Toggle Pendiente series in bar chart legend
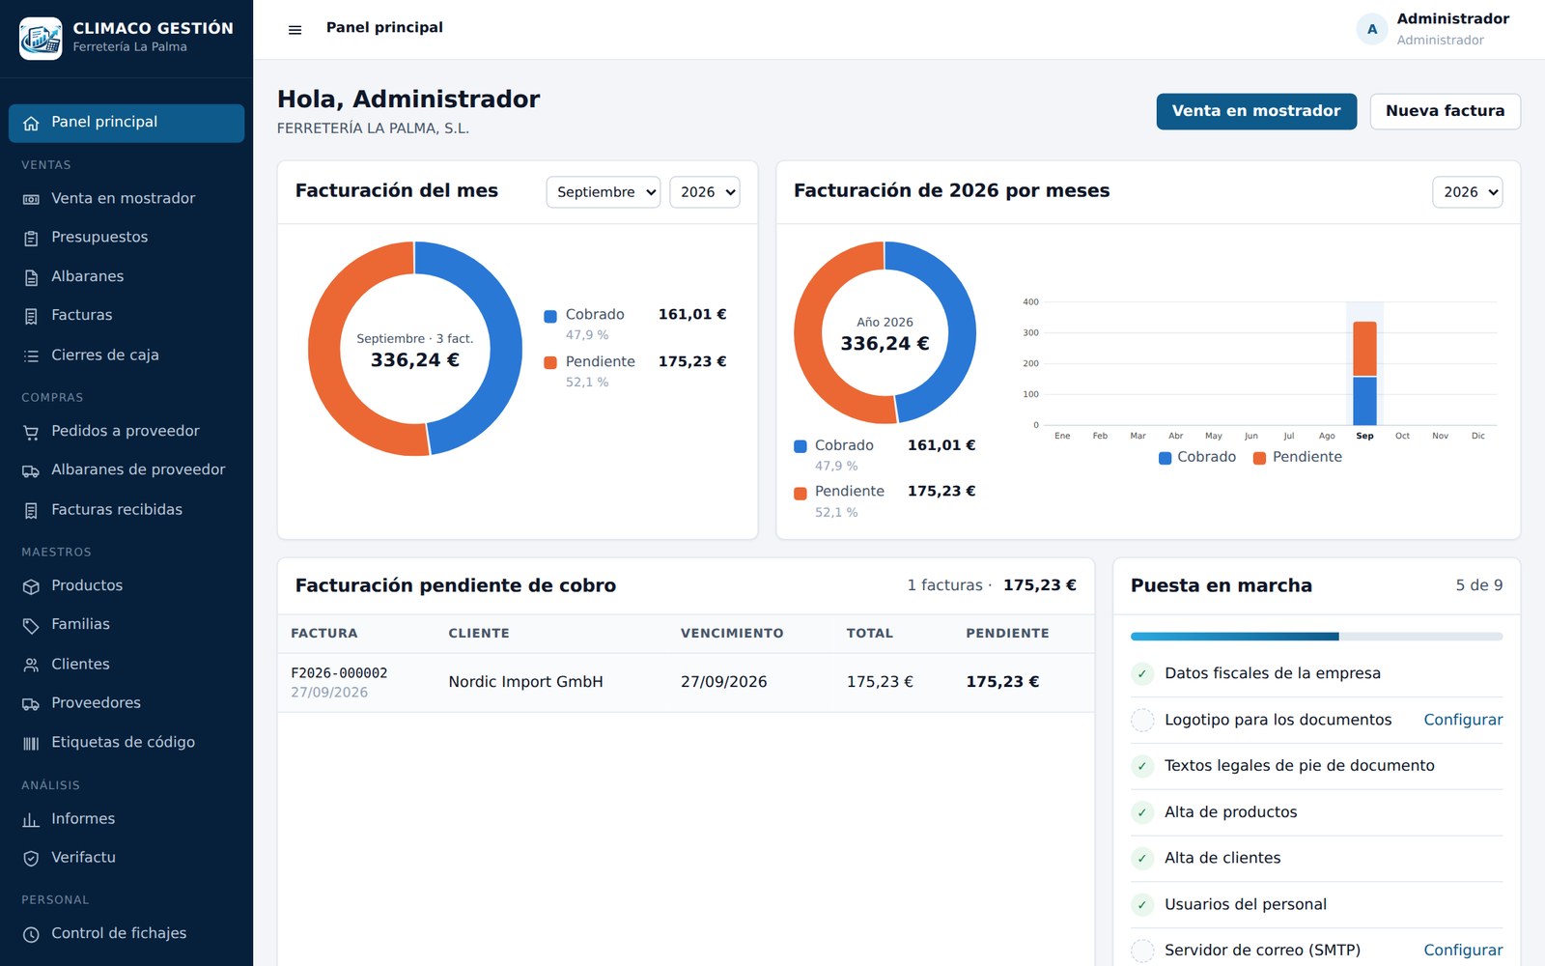 coord(1298,457)
